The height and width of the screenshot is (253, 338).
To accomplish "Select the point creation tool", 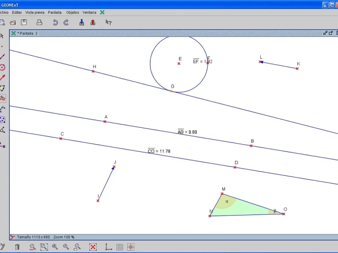I will point(2,46).
